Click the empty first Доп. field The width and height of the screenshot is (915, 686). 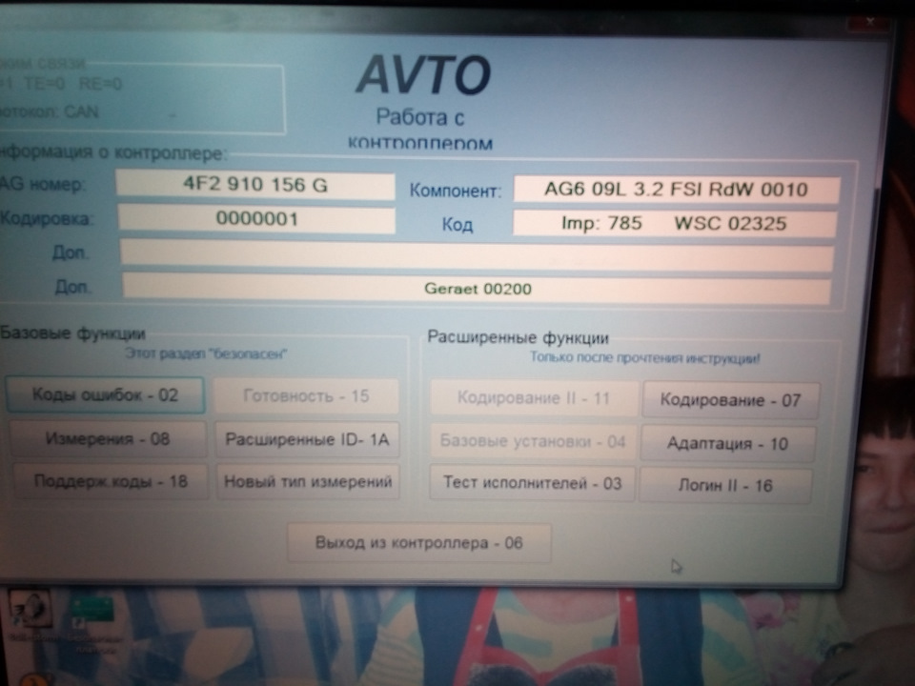[x=477, y=255]
